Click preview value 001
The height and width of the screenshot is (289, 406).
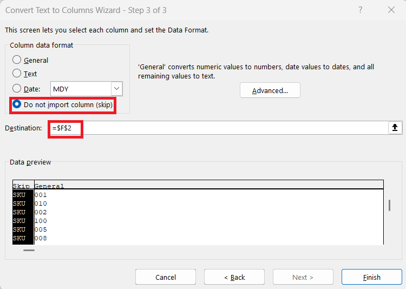tap(41, 195)
